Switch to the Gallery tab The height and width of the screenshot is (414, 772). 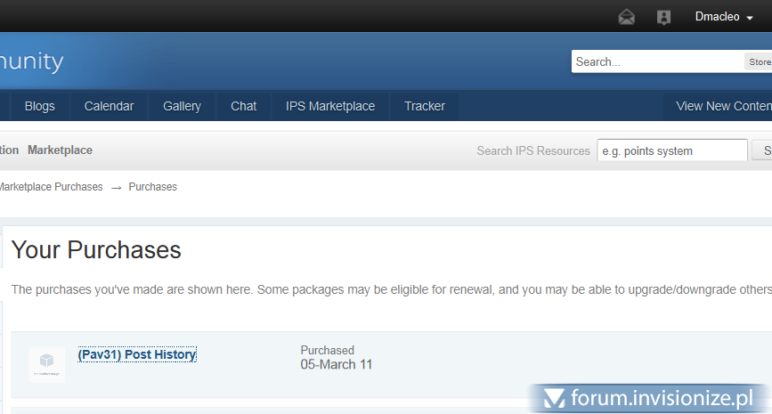tap(182, 106)
